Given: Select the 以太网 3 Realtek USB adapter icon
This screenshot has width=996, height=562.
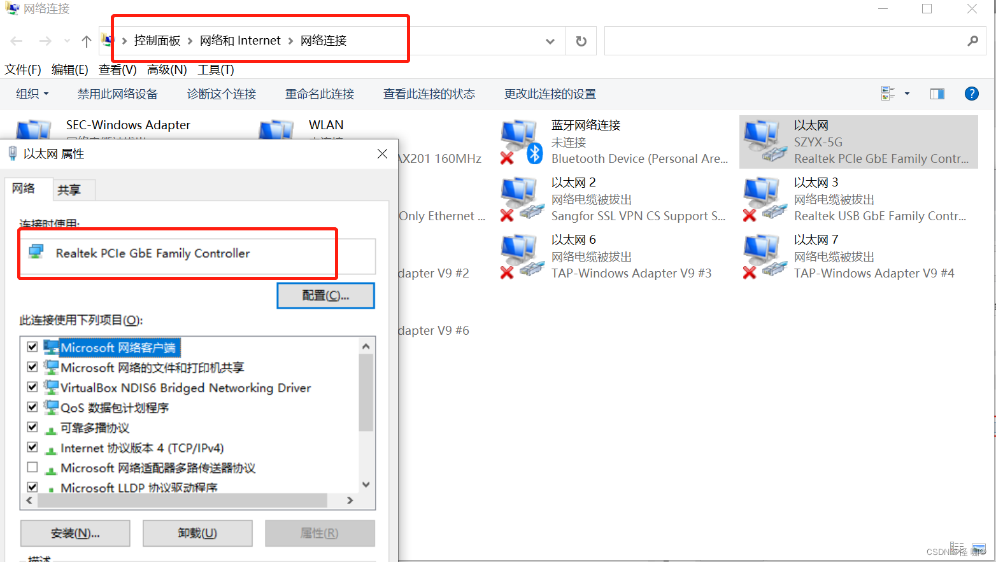Looking at the screenshot, I should (764, 199).
